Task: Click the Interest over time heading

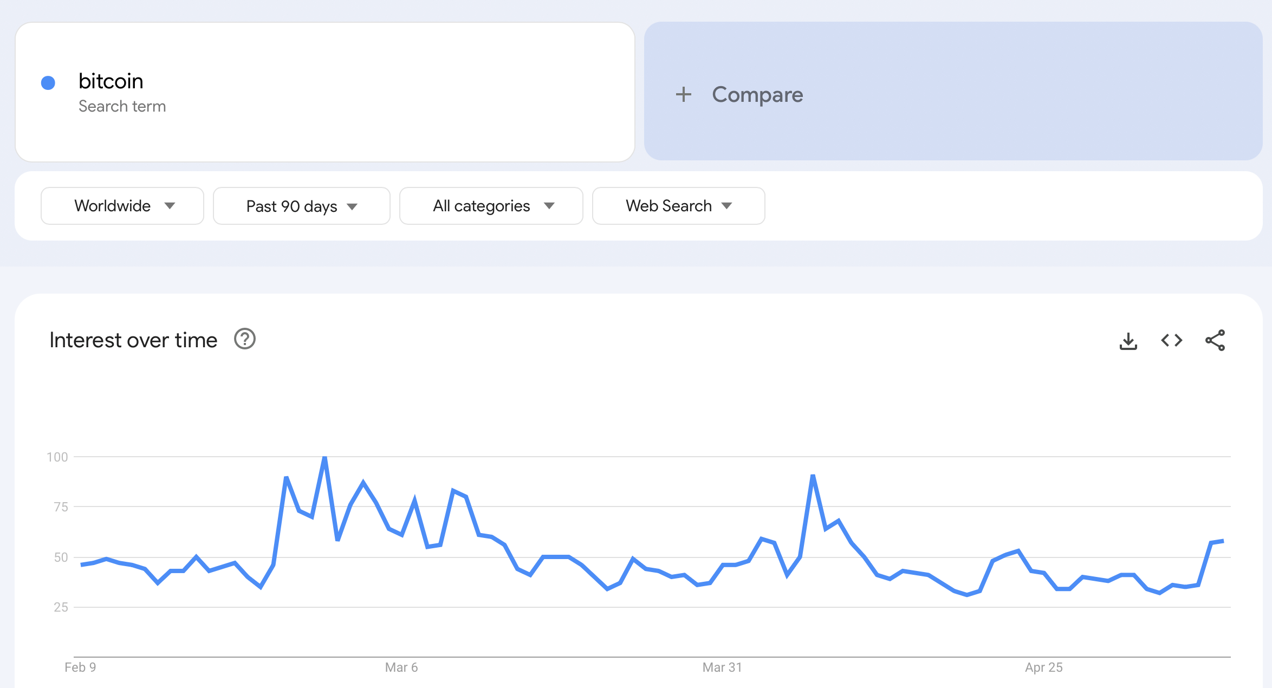Action: 133,340
